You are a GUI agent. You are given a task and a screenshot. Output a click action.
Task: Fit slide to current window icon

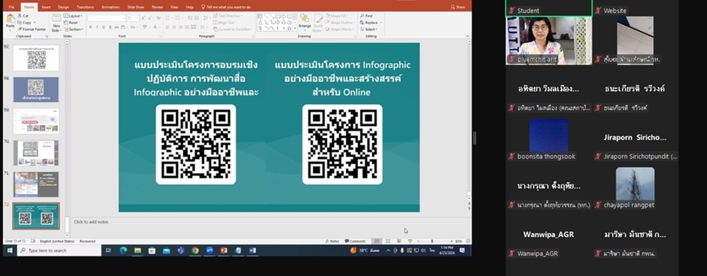pos(468,241)
